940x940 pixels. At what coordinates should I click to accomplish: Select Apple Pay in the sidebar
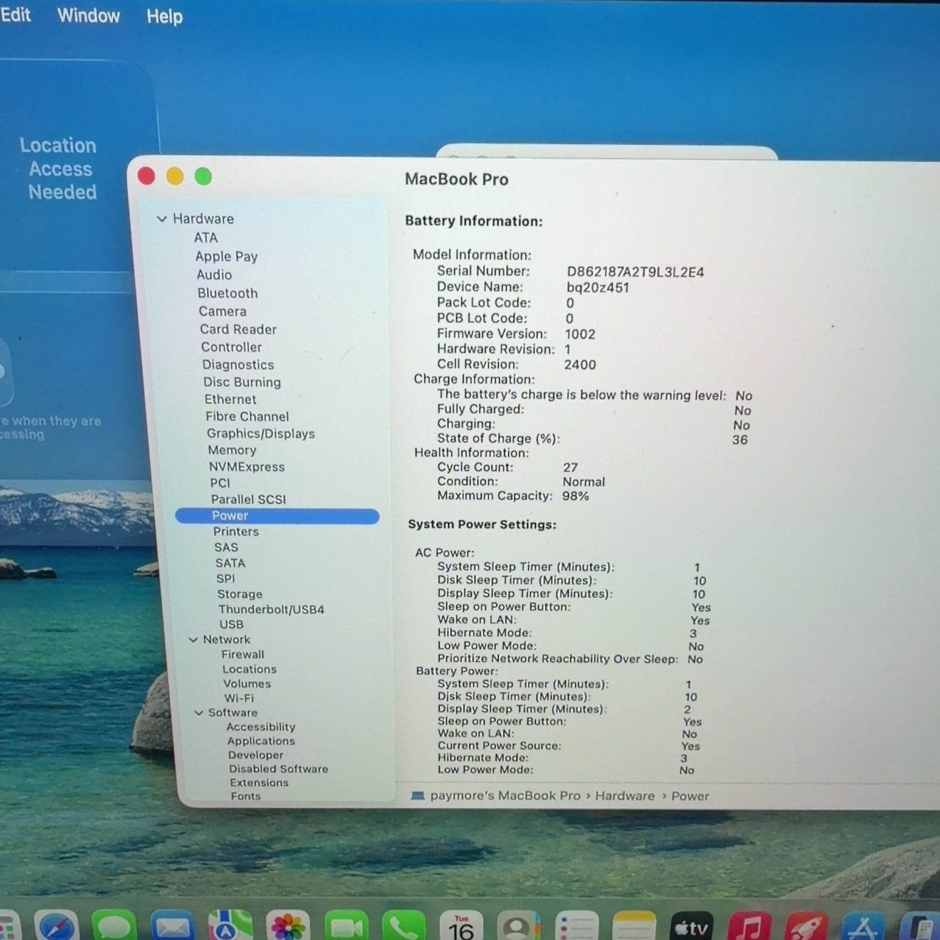pyautogui.click(x=226, y=256)
